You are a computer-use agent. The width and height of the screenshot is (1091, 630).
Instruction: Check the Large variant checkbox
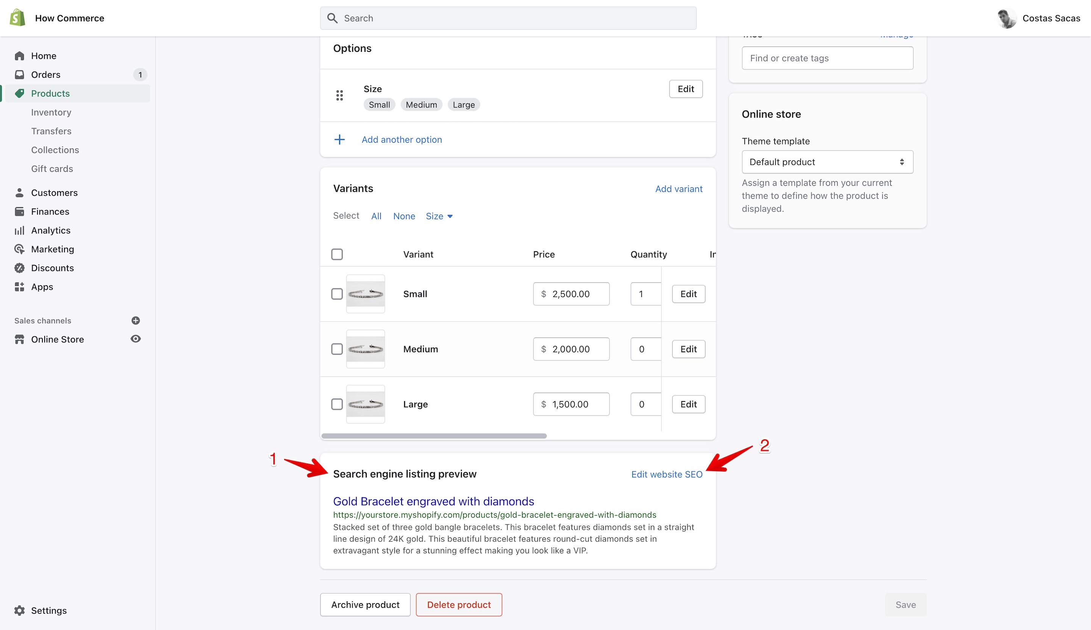click(x=337, y=404)
